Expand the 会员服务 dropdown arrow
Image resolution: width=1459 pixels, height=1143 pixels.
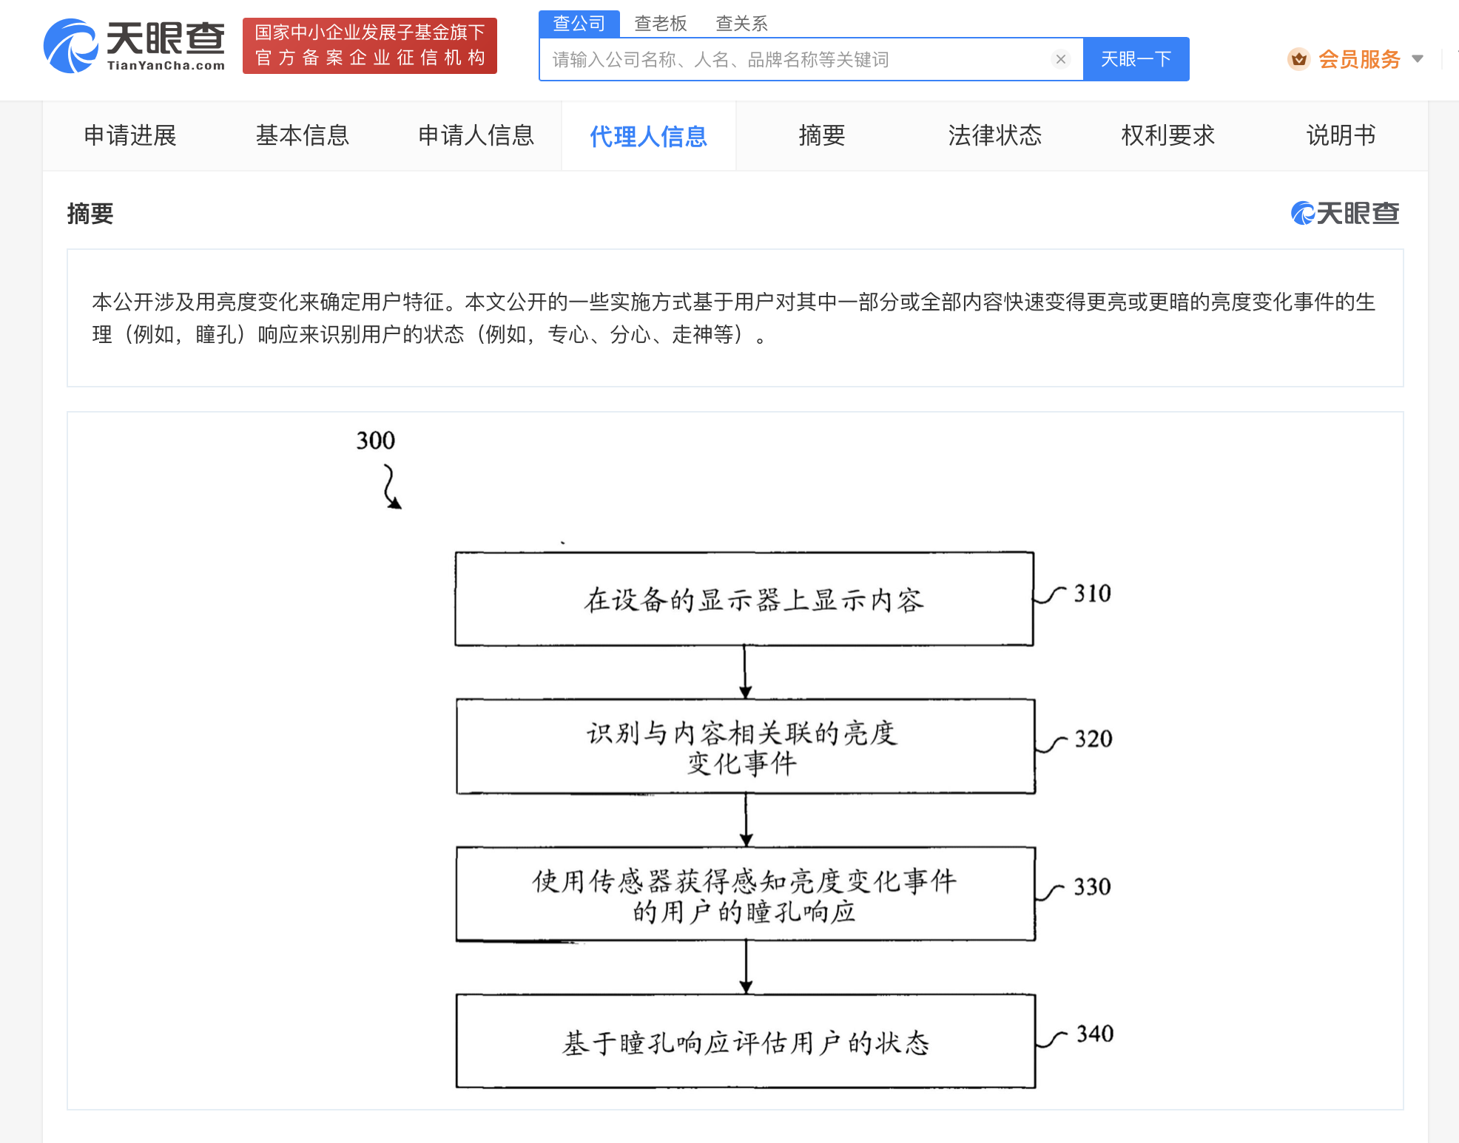pos(1418,59)
